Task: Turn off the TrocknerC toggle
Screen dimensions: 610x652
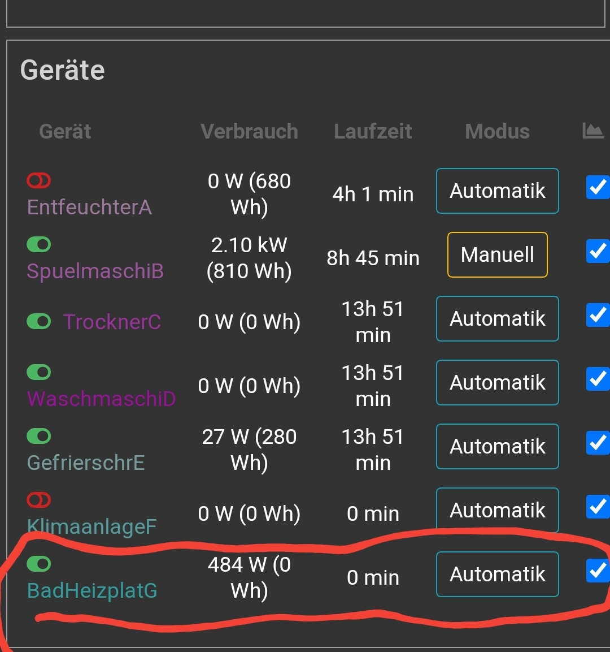Action: (x=38, y=322)
